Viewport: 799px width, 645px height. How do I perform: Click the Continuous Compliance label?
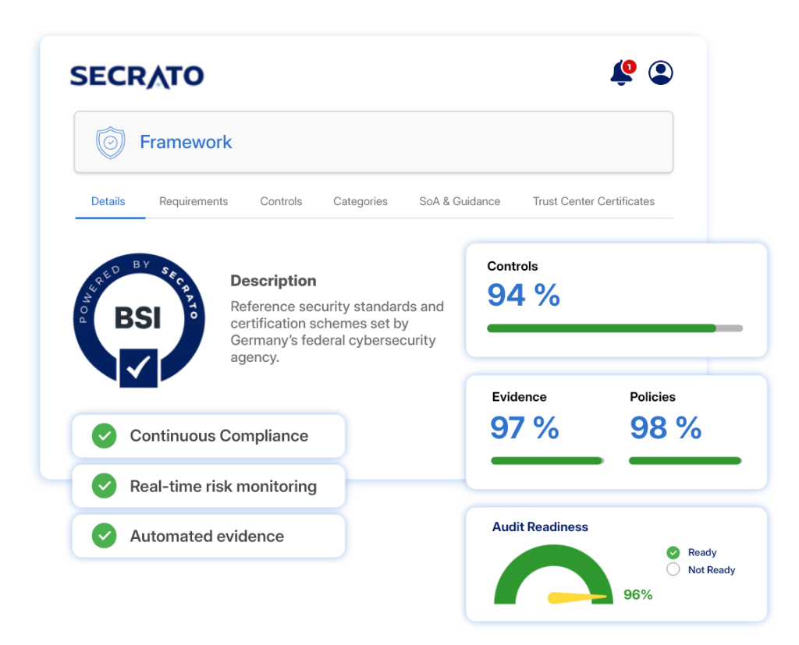pyautogui.click(x=219, y=436)
